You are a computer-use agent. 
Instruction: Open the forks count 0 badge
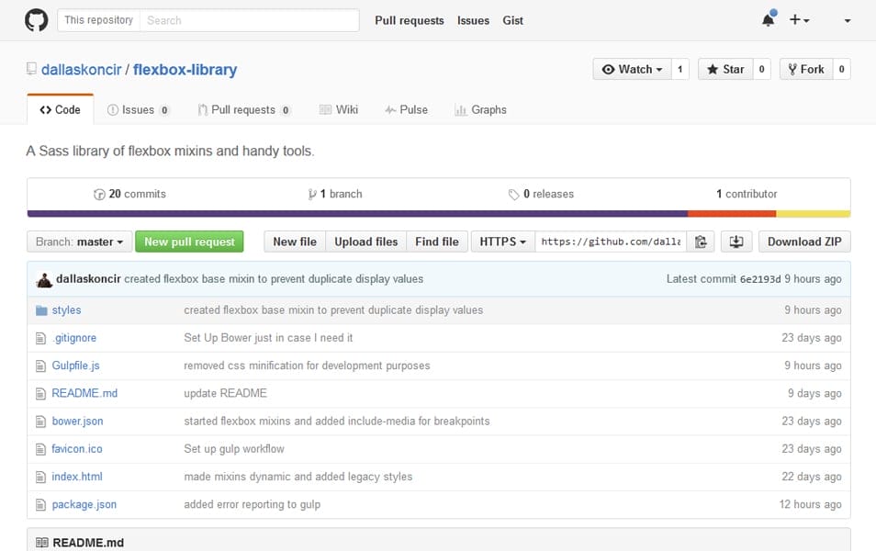click(841, 69)
